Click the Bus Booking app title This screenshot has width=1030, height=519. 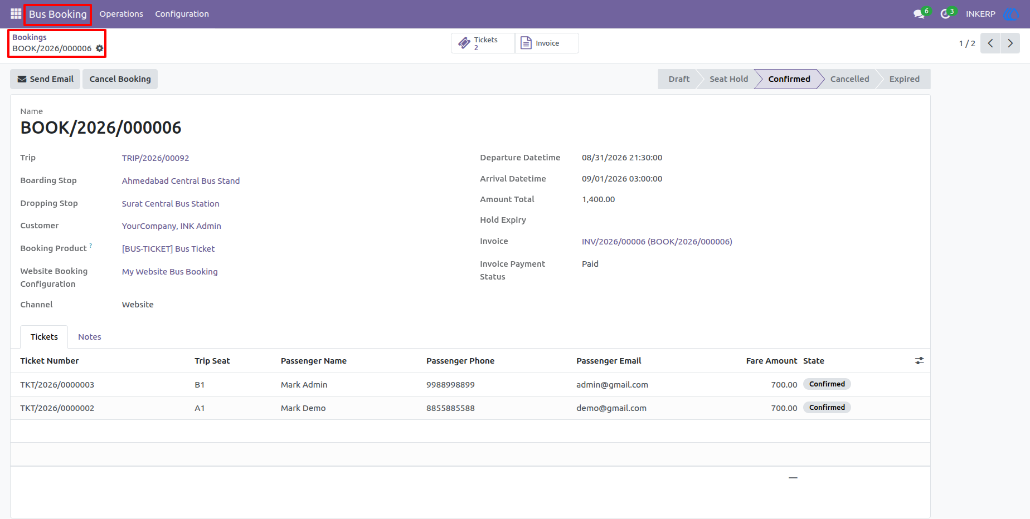click(58, 14)
